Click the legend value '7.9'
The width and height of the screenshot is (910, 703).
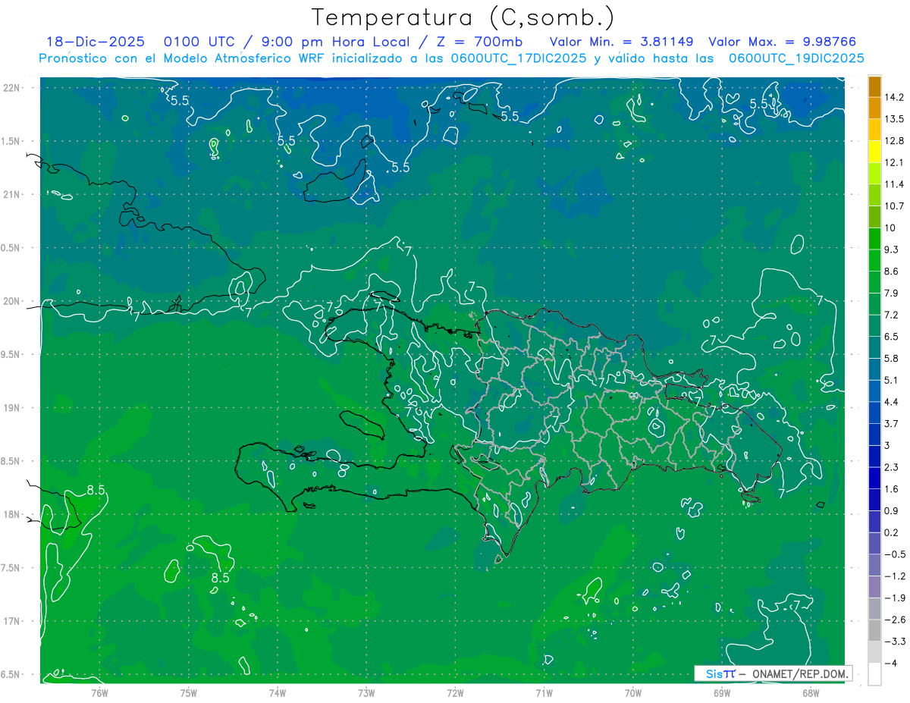coord(892,293)
